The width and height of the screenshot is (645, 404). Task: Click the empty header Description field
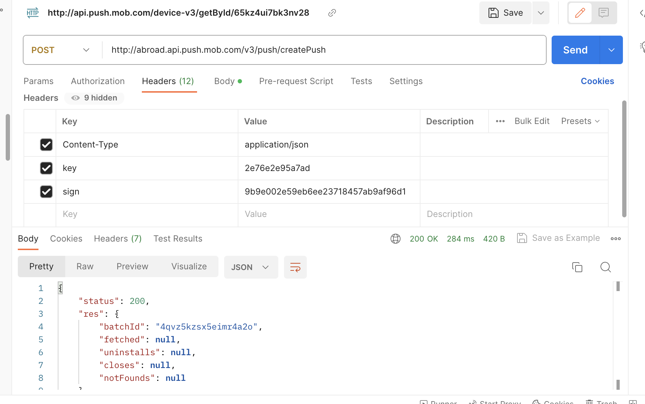pos(514,214)
